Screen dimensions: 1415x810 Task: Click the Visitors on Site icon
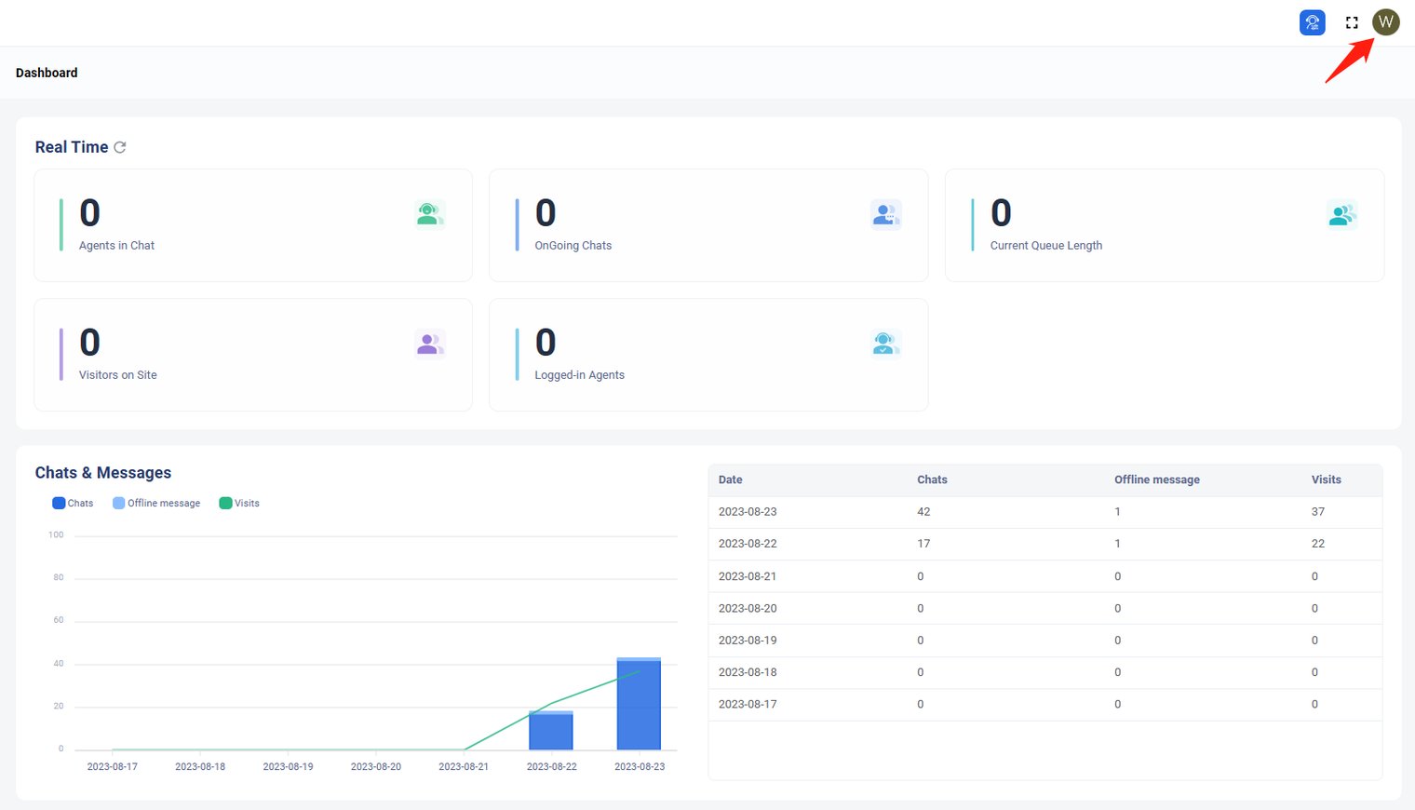tap(429, 344)
